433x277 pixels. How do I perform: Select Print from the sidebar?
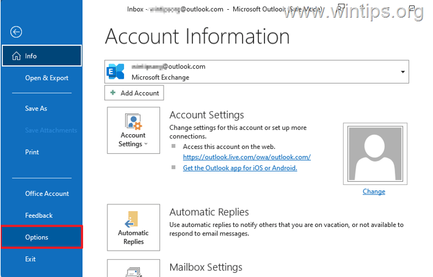click(32, 152)
